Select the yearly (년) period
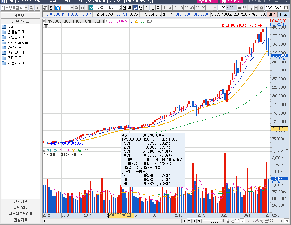The image size is (291, 225). pyautogui.click(x=141, y=8)
